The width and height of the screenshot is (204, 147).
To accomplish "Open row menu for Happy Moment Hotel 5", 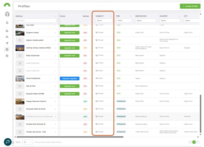I will (x=55, y=101).
